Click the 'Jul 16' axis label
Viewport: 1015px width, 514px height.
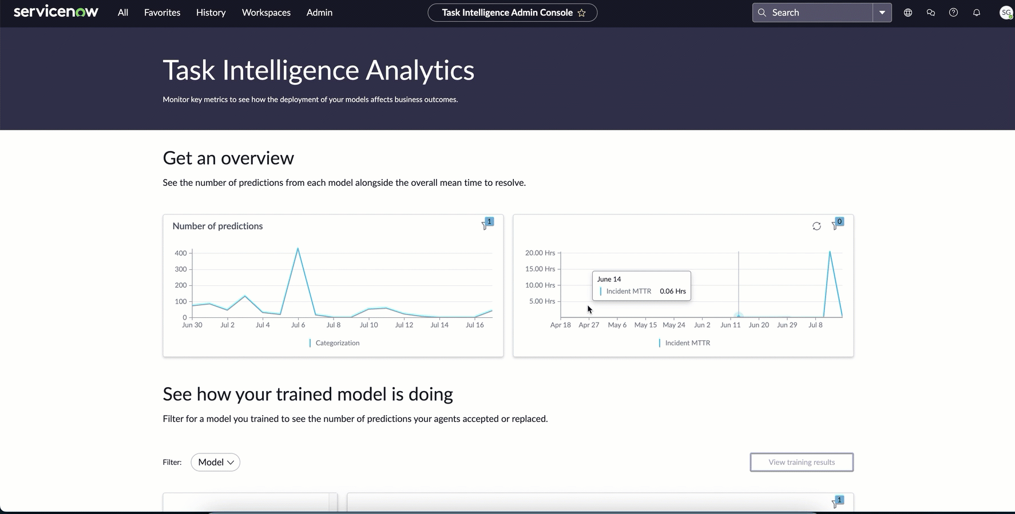tap(475, 325)
